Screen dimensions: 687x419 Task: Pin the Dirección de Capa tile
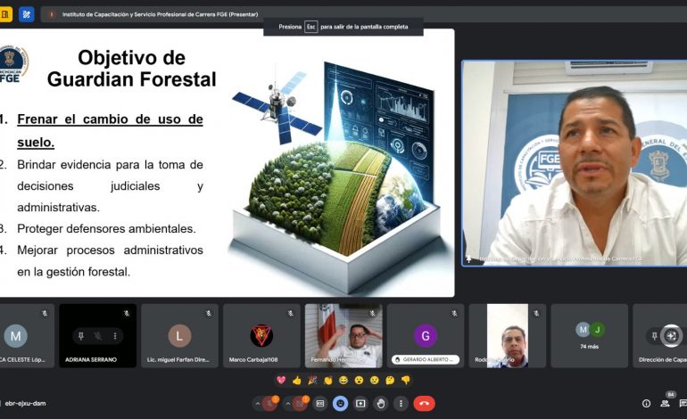(x=654, y=336)
